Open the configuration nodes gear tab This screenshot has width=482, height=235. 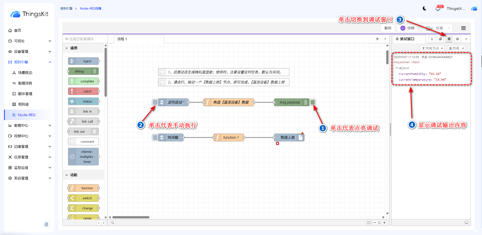click(x=458, y=39)
